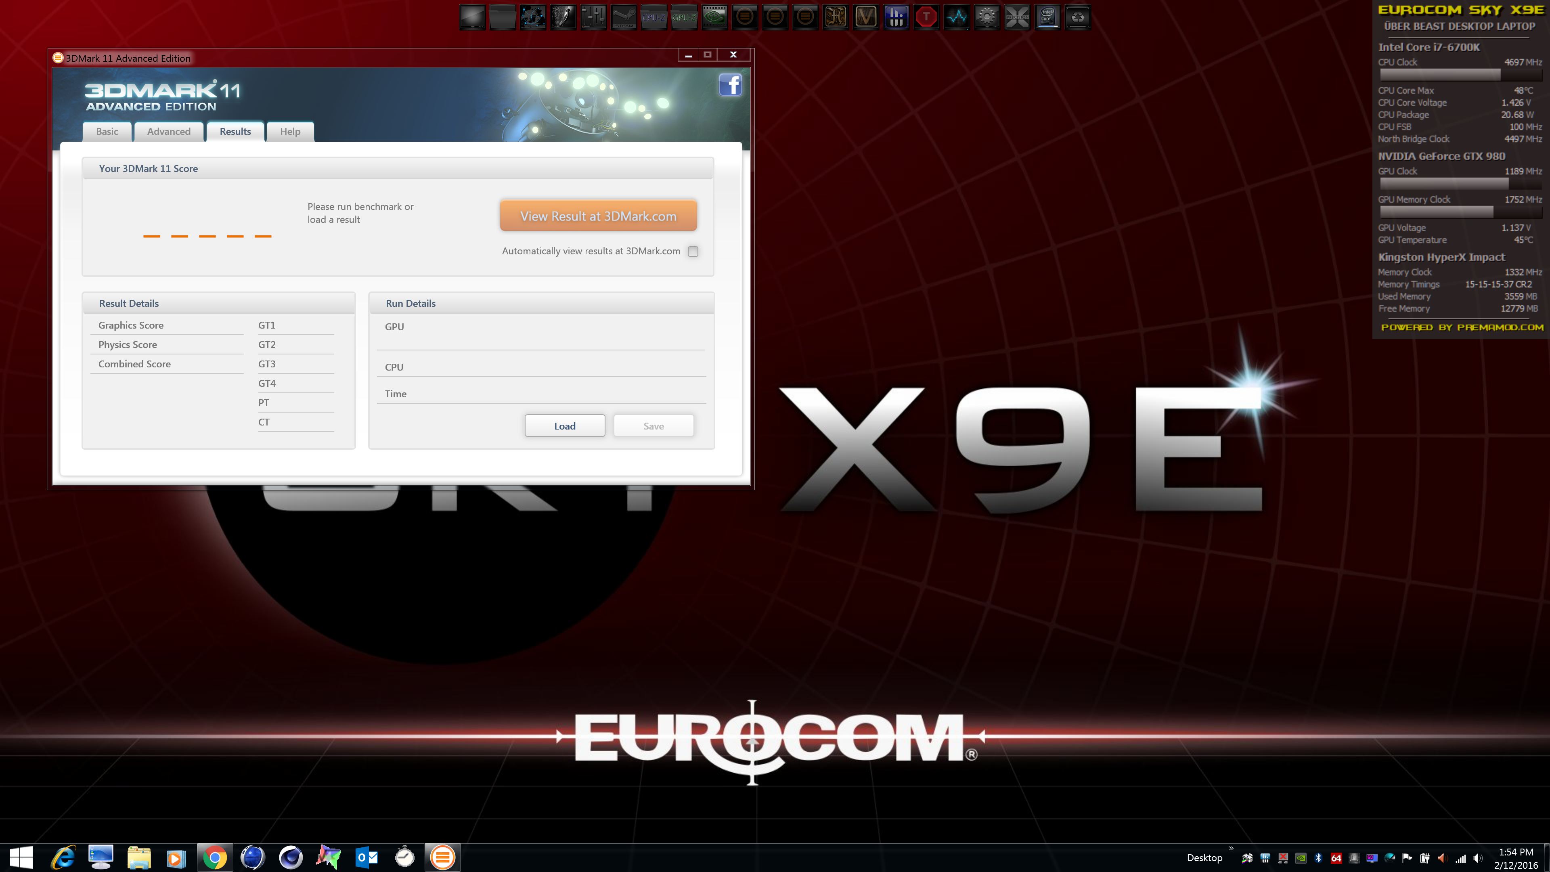Click the Bluetooth tray icon
Image resolution: width=1550 pixels, height=872 pixels.
pyautogui.click(x=1318, y=858)
